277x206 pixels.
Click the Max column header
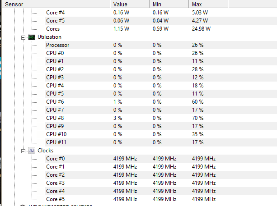[x=209, y=4]
